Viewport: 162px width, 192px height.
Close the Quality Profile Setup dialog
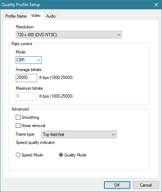click(156, 5)
